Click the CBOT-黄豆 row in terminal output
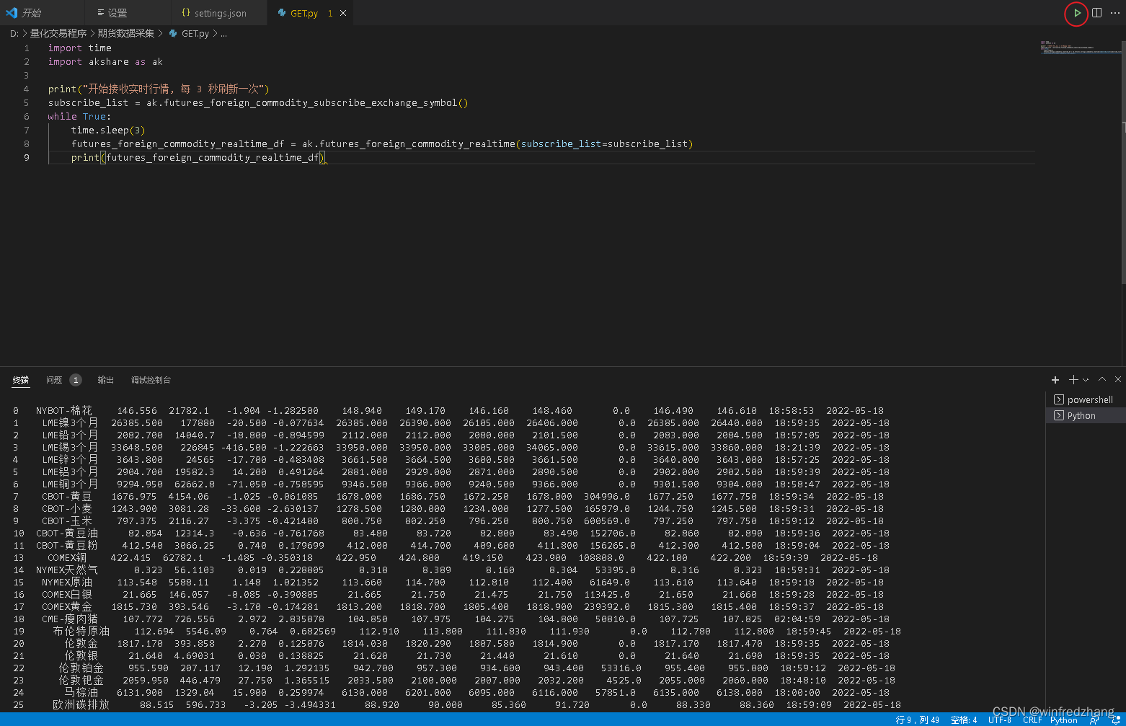The height and width of the screenshot is (726, 1126). tap(448, 496)
